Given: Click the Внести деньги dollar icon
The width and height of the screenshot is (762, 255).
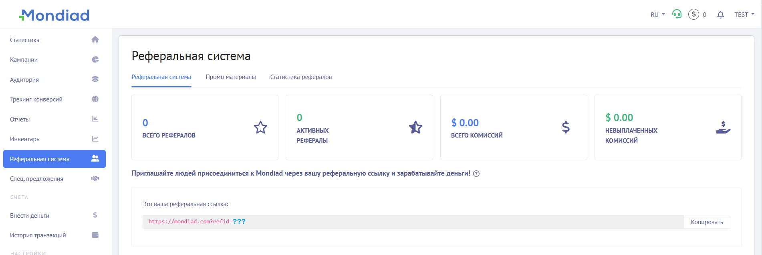Looking at the screenshot, I should point(95,215).
